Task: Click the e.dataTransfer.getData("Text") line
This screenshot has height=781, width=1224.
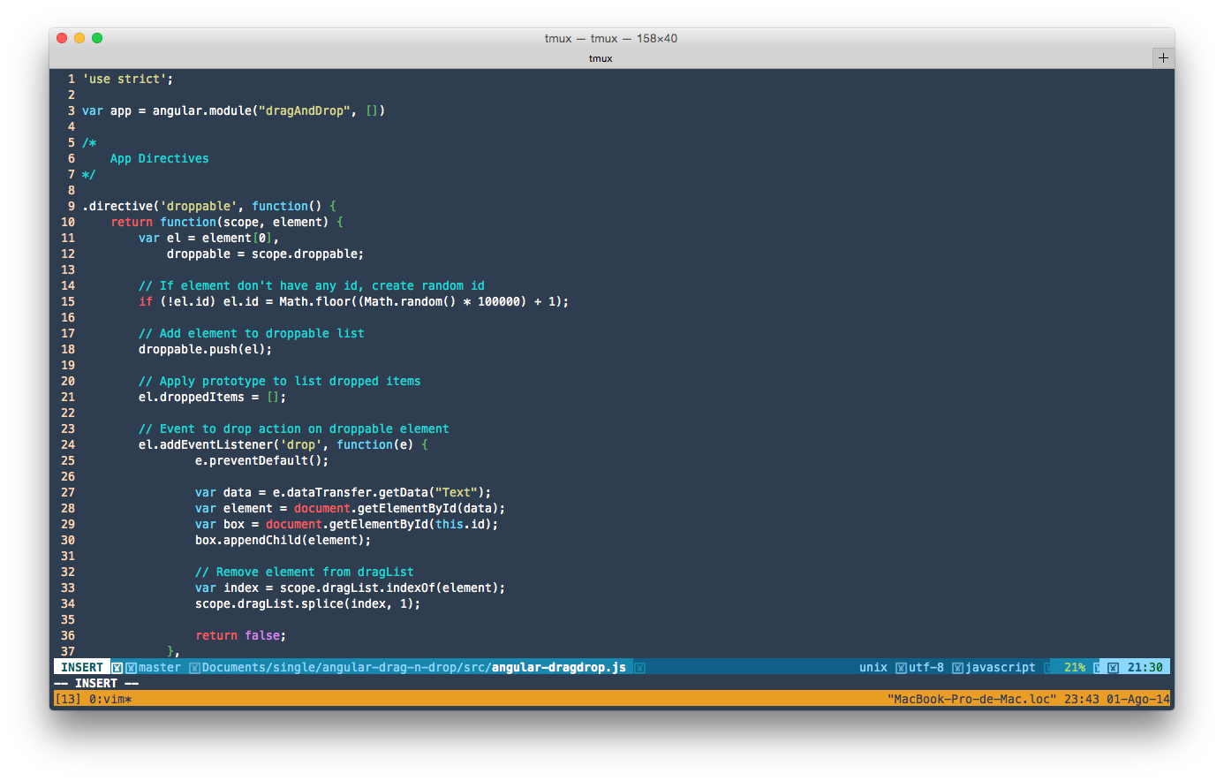Action: [344, 492]
